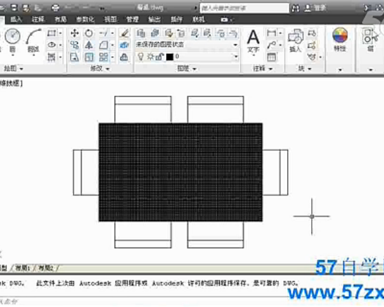Click the Text (文字) tool
Screen dimensions: 384x307
(253, 41)
